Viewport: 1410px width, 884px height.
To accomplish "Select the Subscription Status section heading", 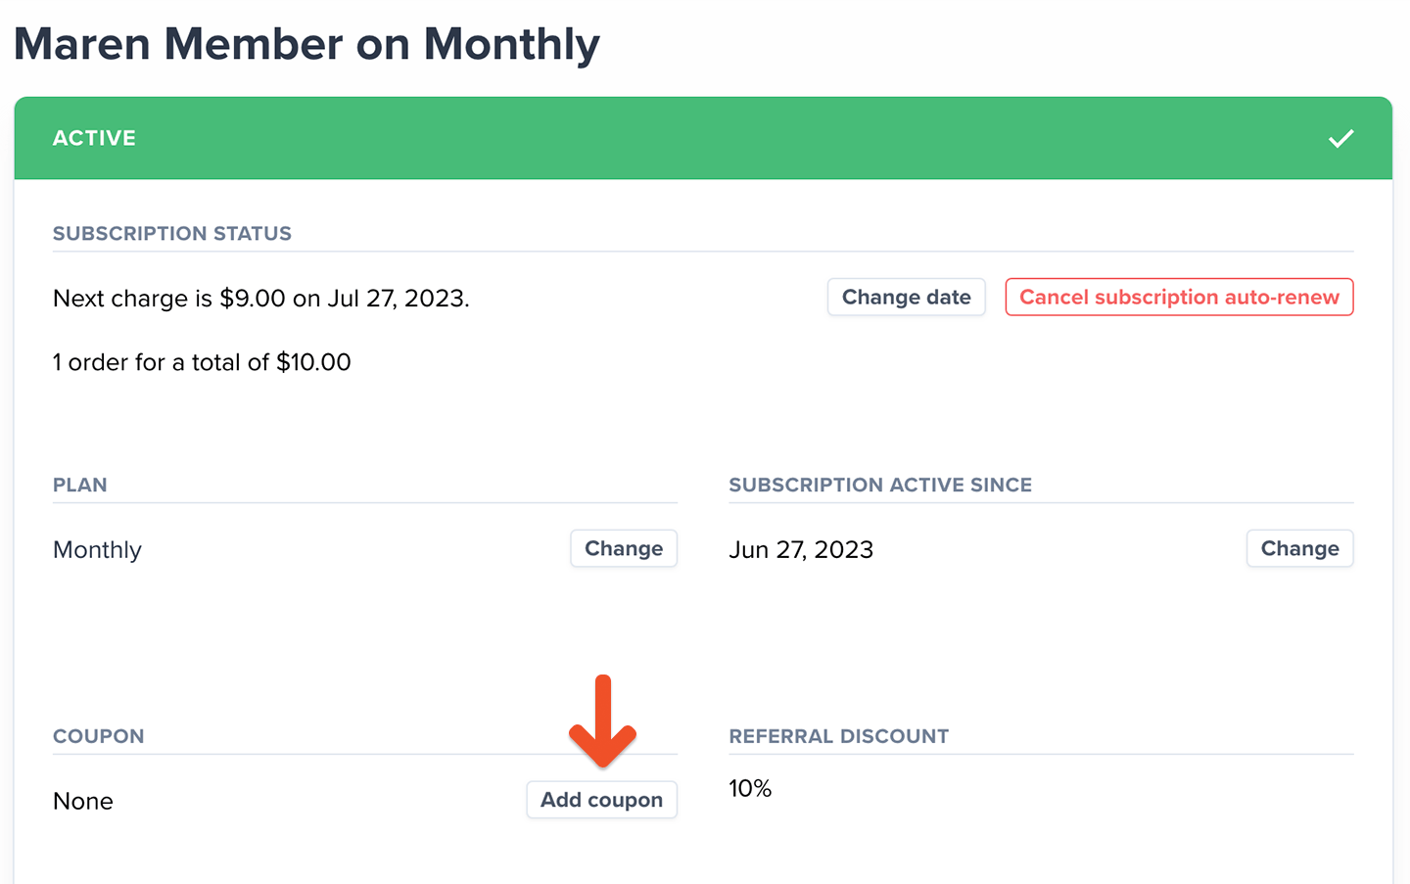I will (x=172, y=234).
